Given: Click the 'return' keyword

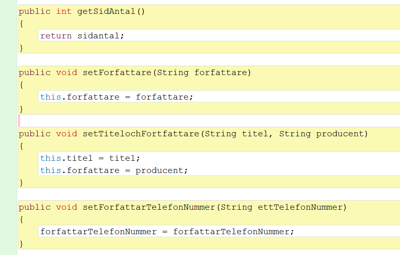Looking at the screenshot, I should (56, 35).
